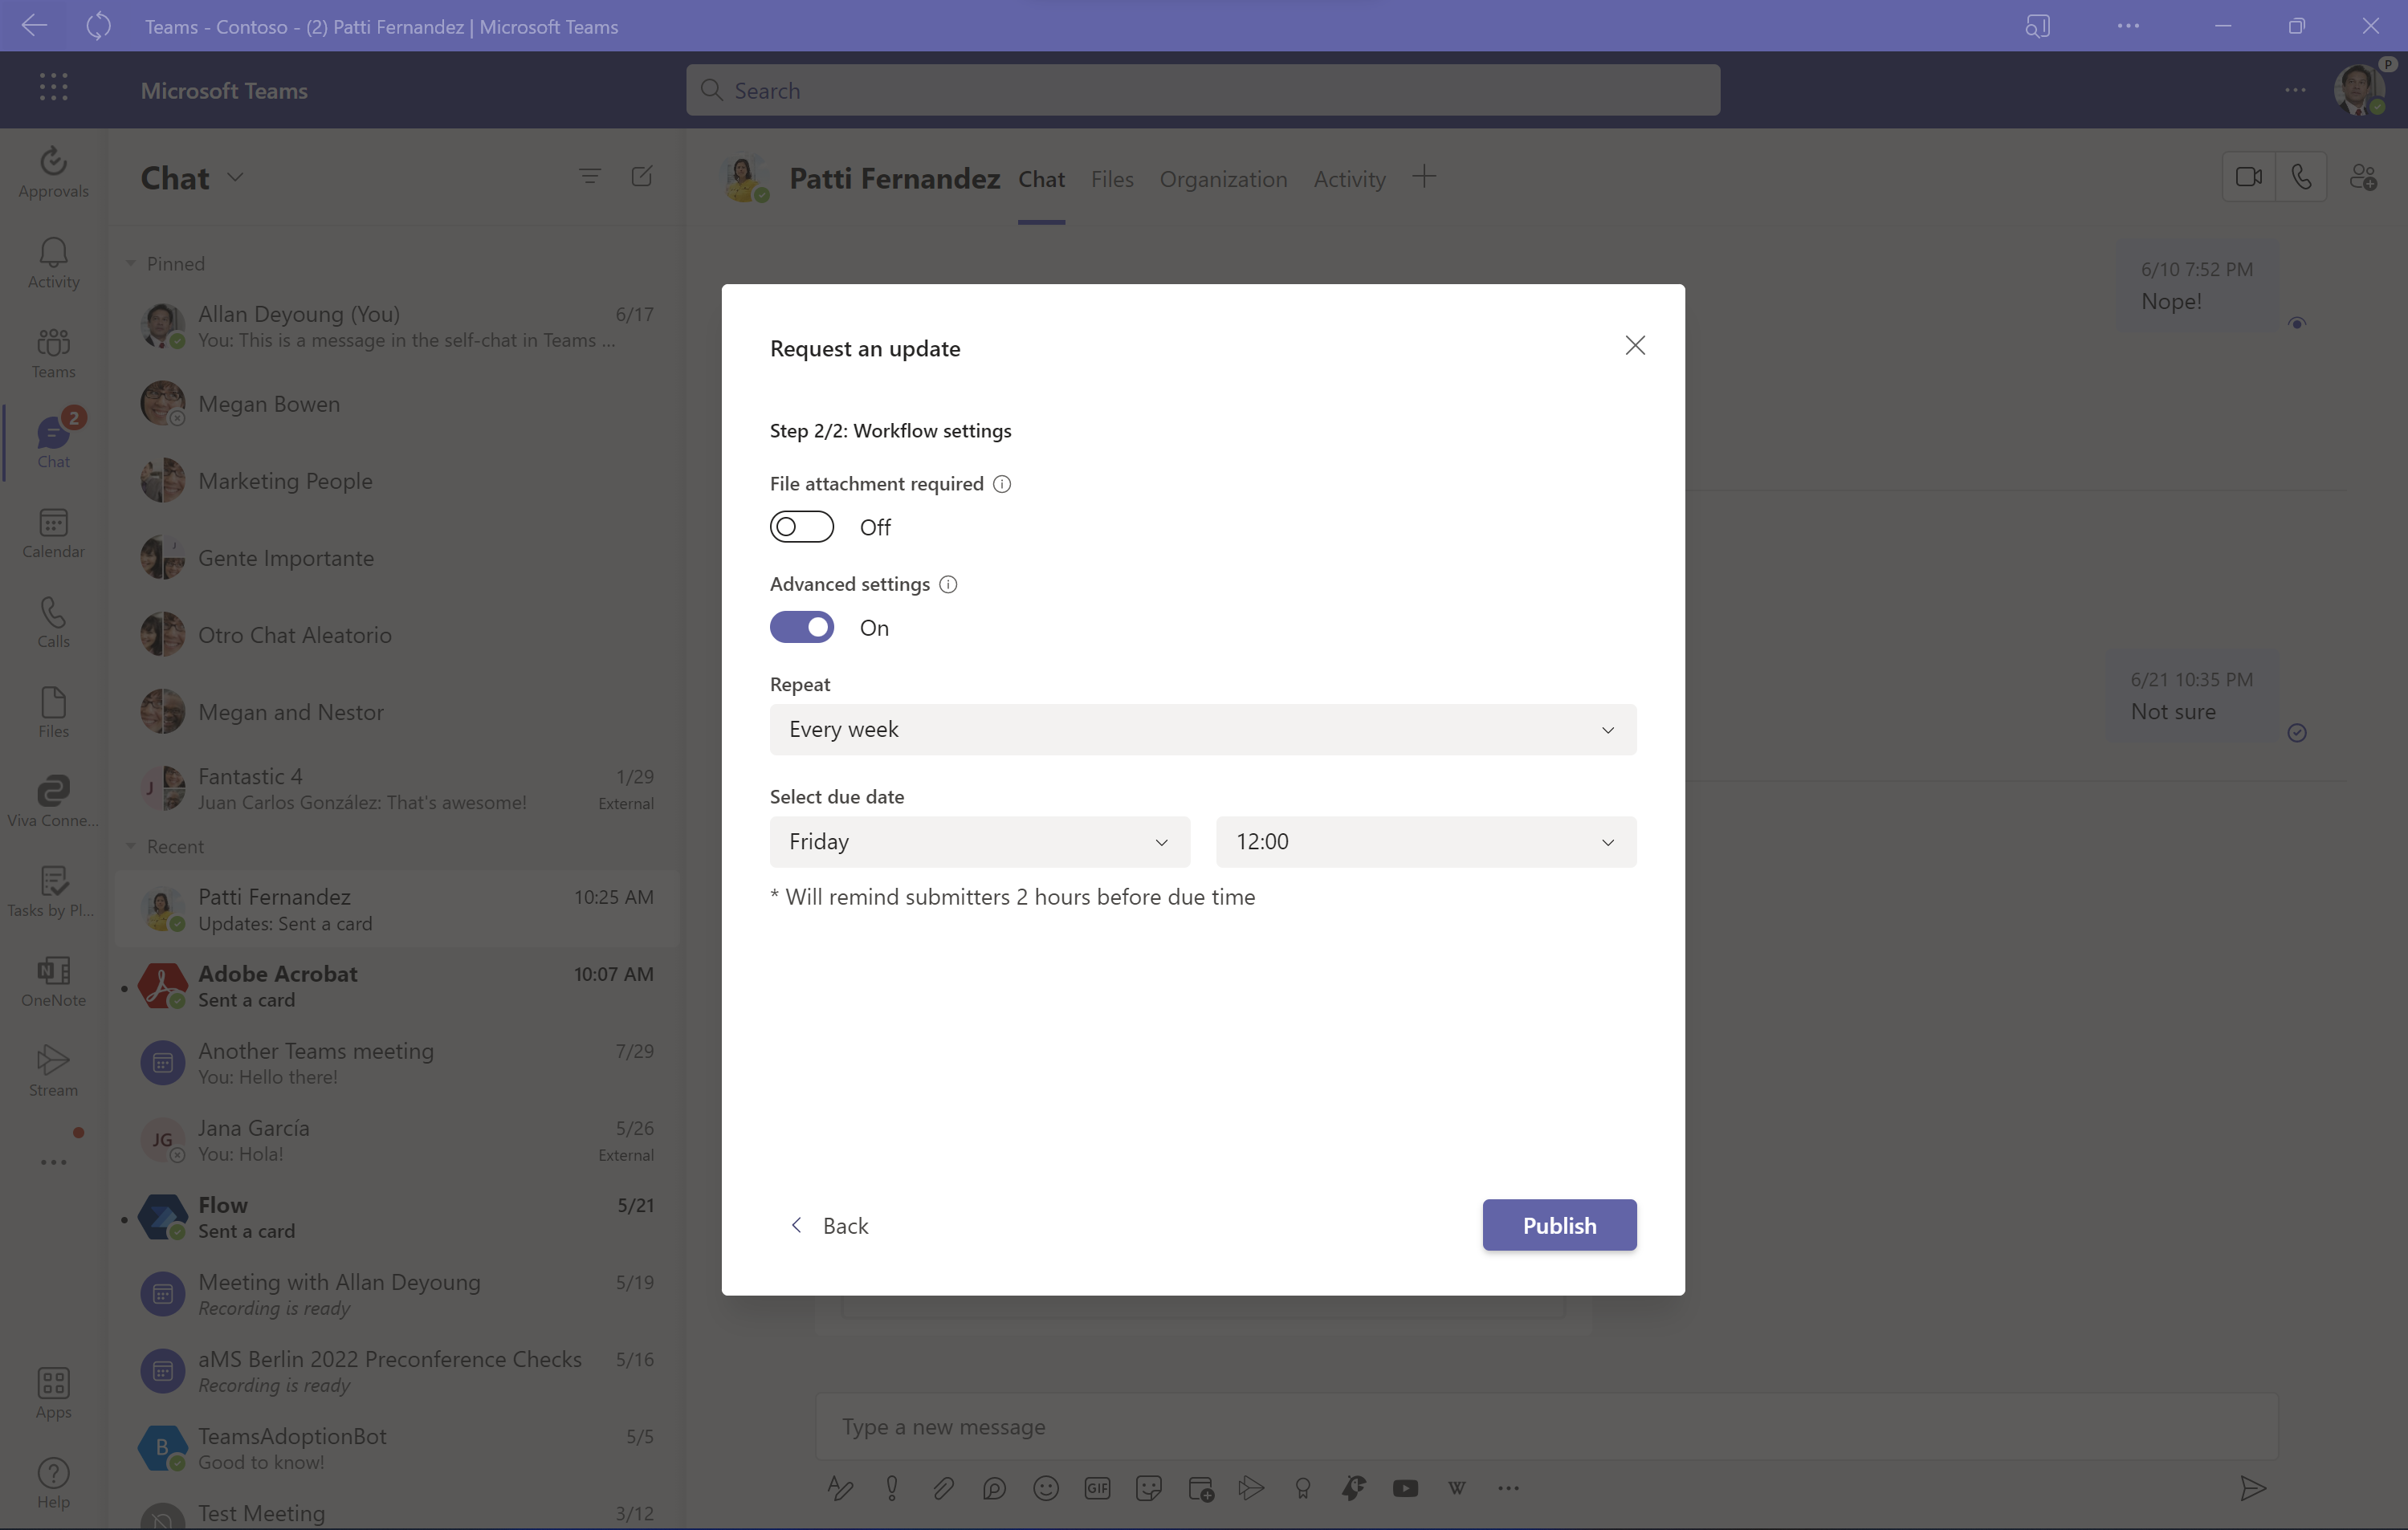Open Stream app in left rail

coord(53,1071)
